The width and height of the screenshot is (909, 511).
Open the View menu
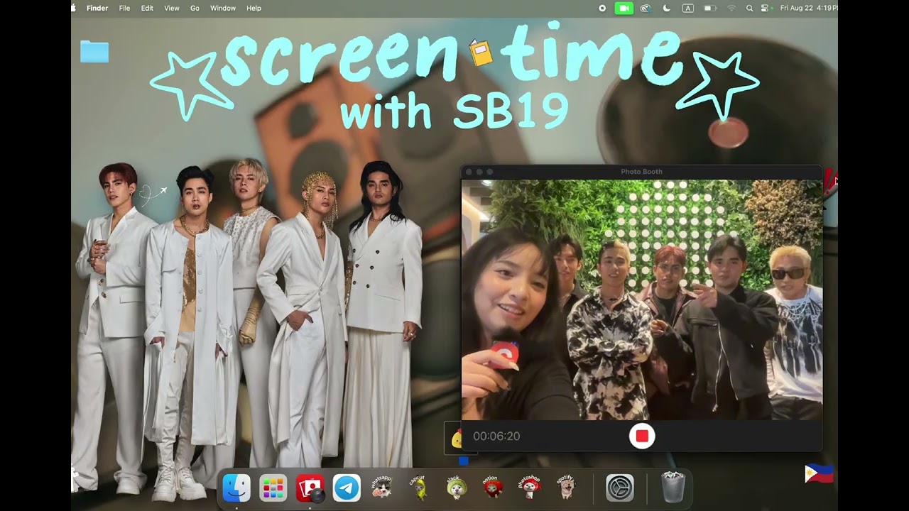[171, 8]
